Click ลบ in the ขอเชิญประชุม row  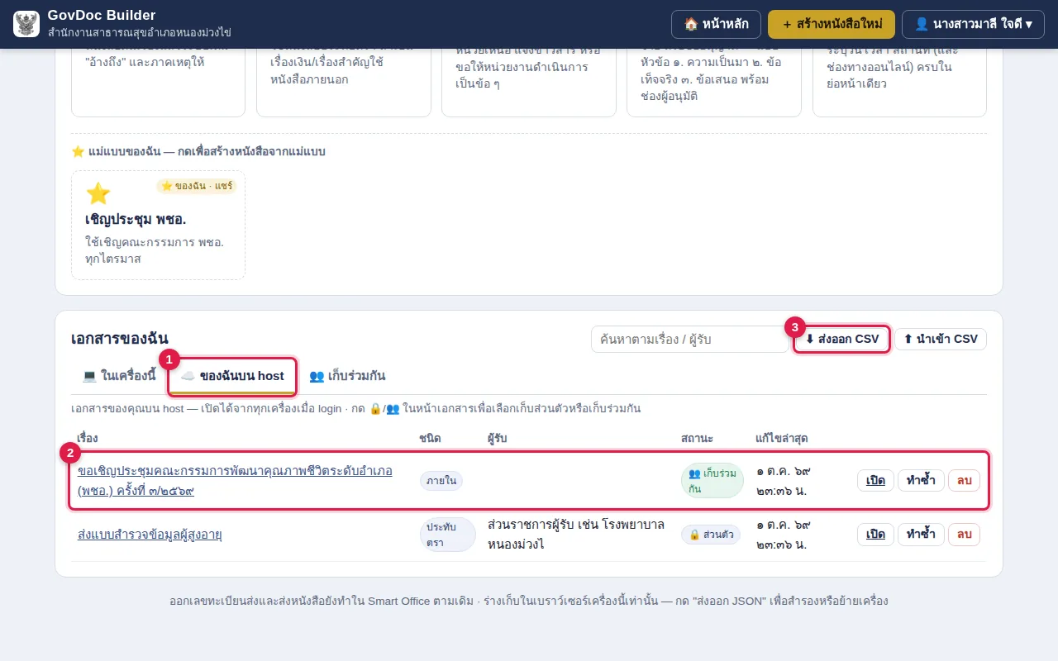964,480
